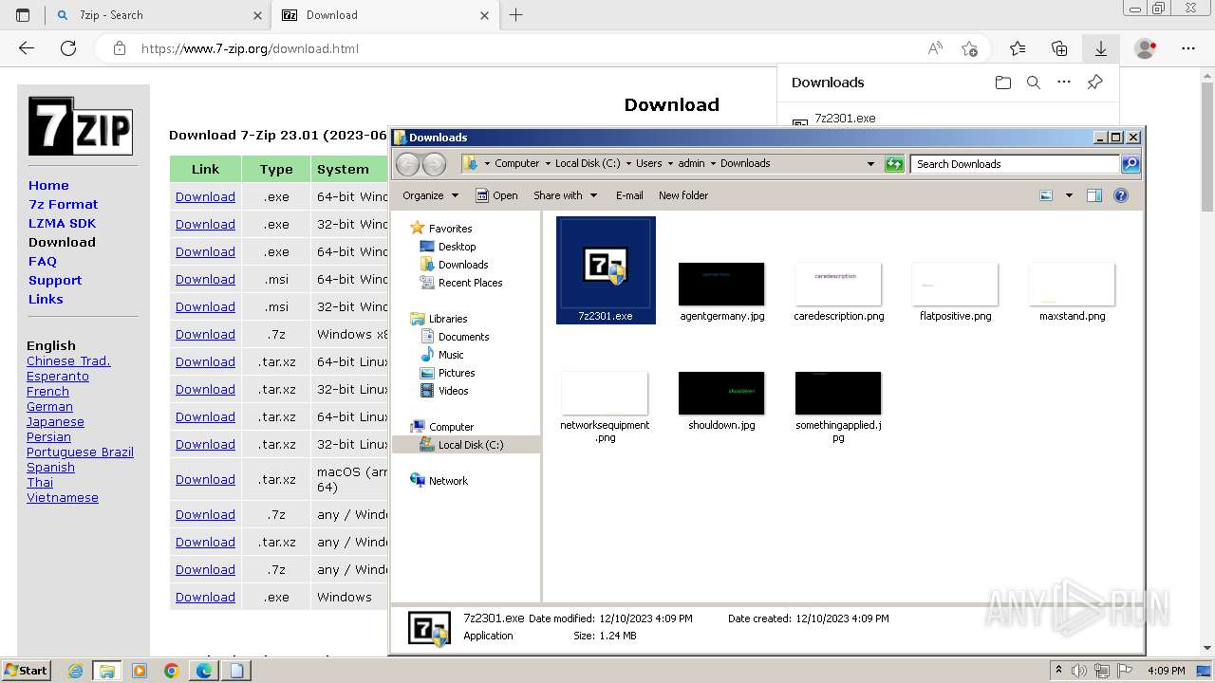Viewport: 1215px width, 683px height.
Task: Open the new tab plus button
Action: click(x=515, y=15)
